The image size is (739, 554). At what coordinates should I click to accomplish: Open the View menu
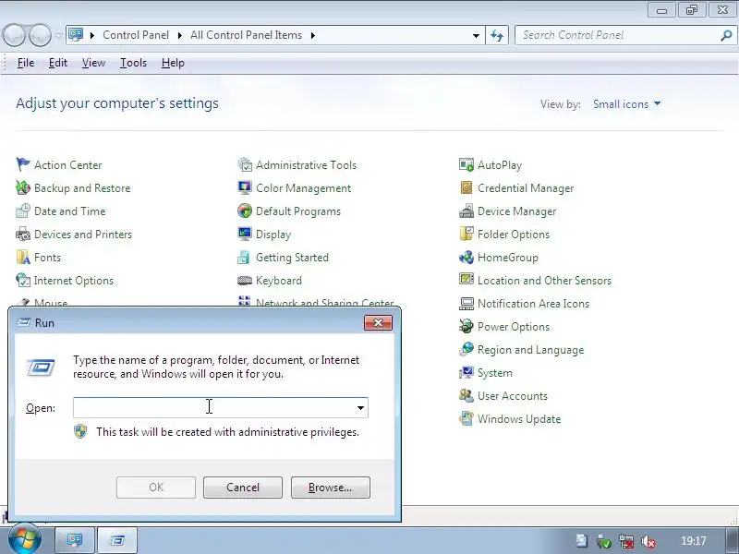(93, 63)
